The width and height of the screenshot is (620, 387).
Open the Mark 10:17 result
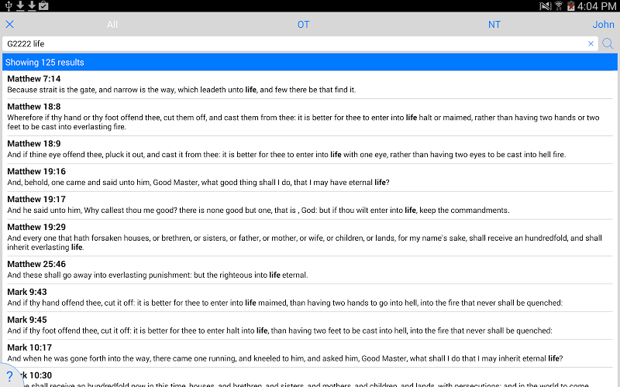[x=309, y=354]
